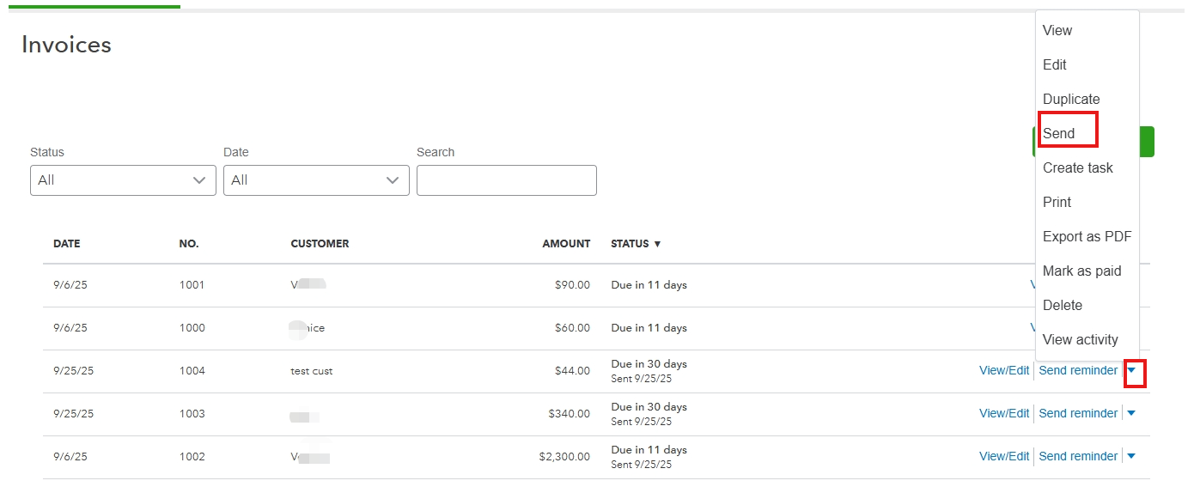Click Send reminder for invoice 1003

1078,414
